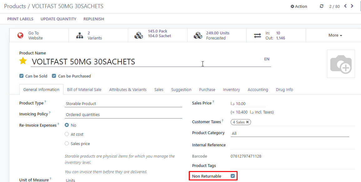361x182 pixels.
Task: Click help mark next to Invoicing Policy
Action: pos(50,113)
